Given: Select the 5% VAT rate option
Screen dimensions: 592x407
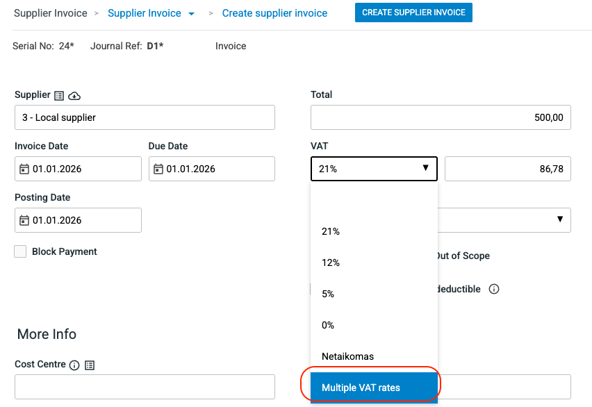Looking at the screenshot, I should click(328, 294).
